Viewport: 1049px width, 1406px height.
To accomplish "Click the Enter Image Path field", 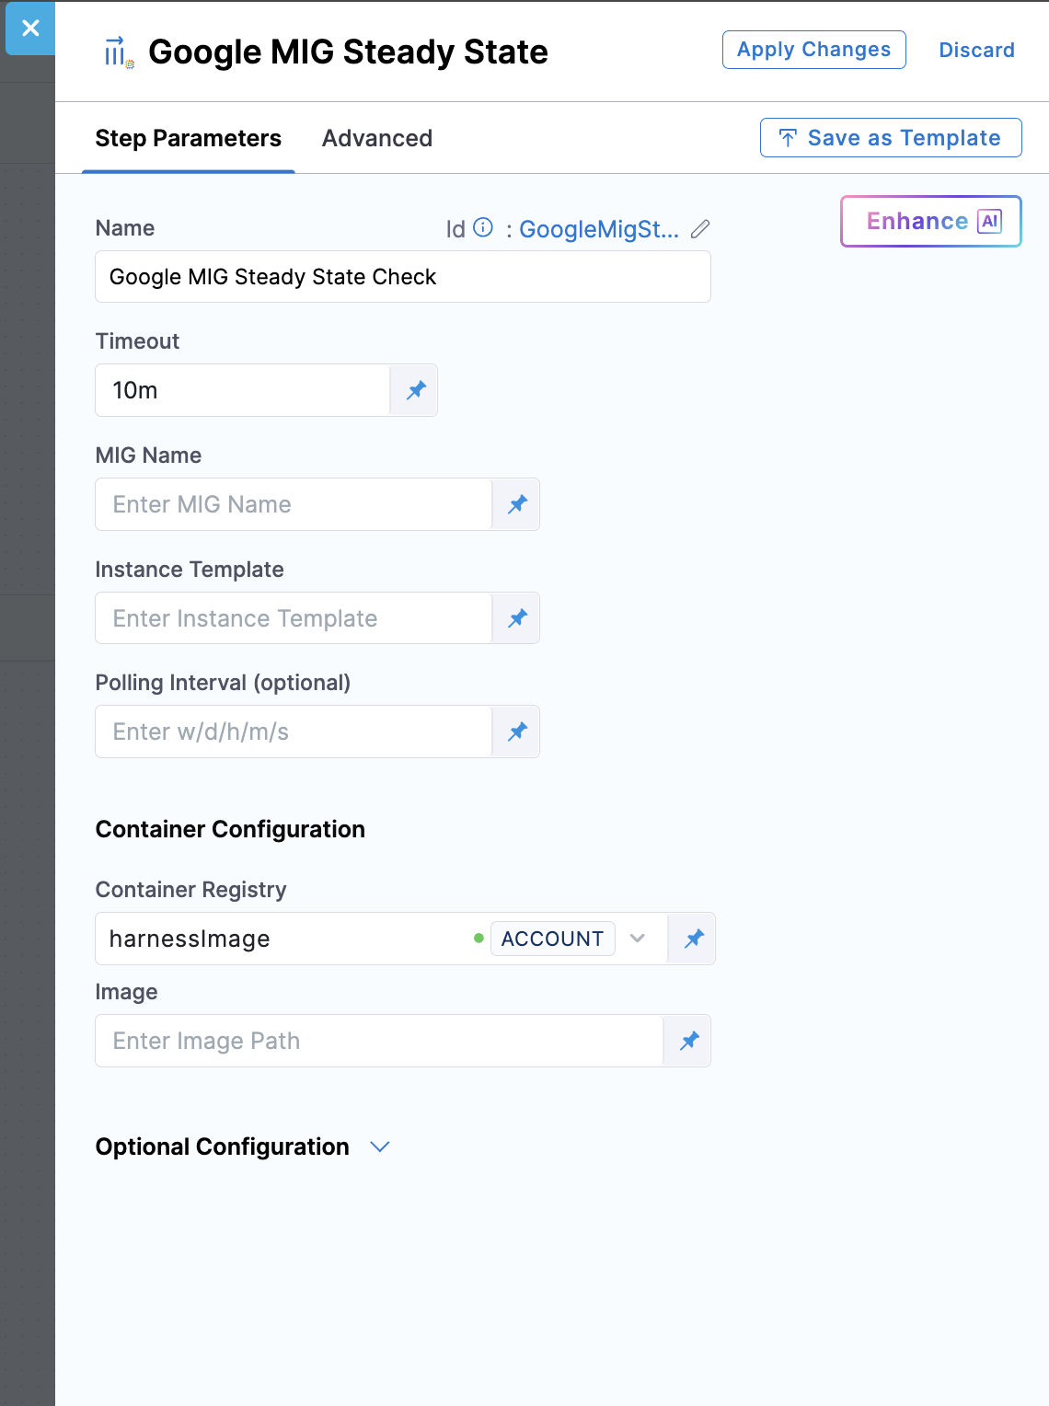I will click(378, 1041).
